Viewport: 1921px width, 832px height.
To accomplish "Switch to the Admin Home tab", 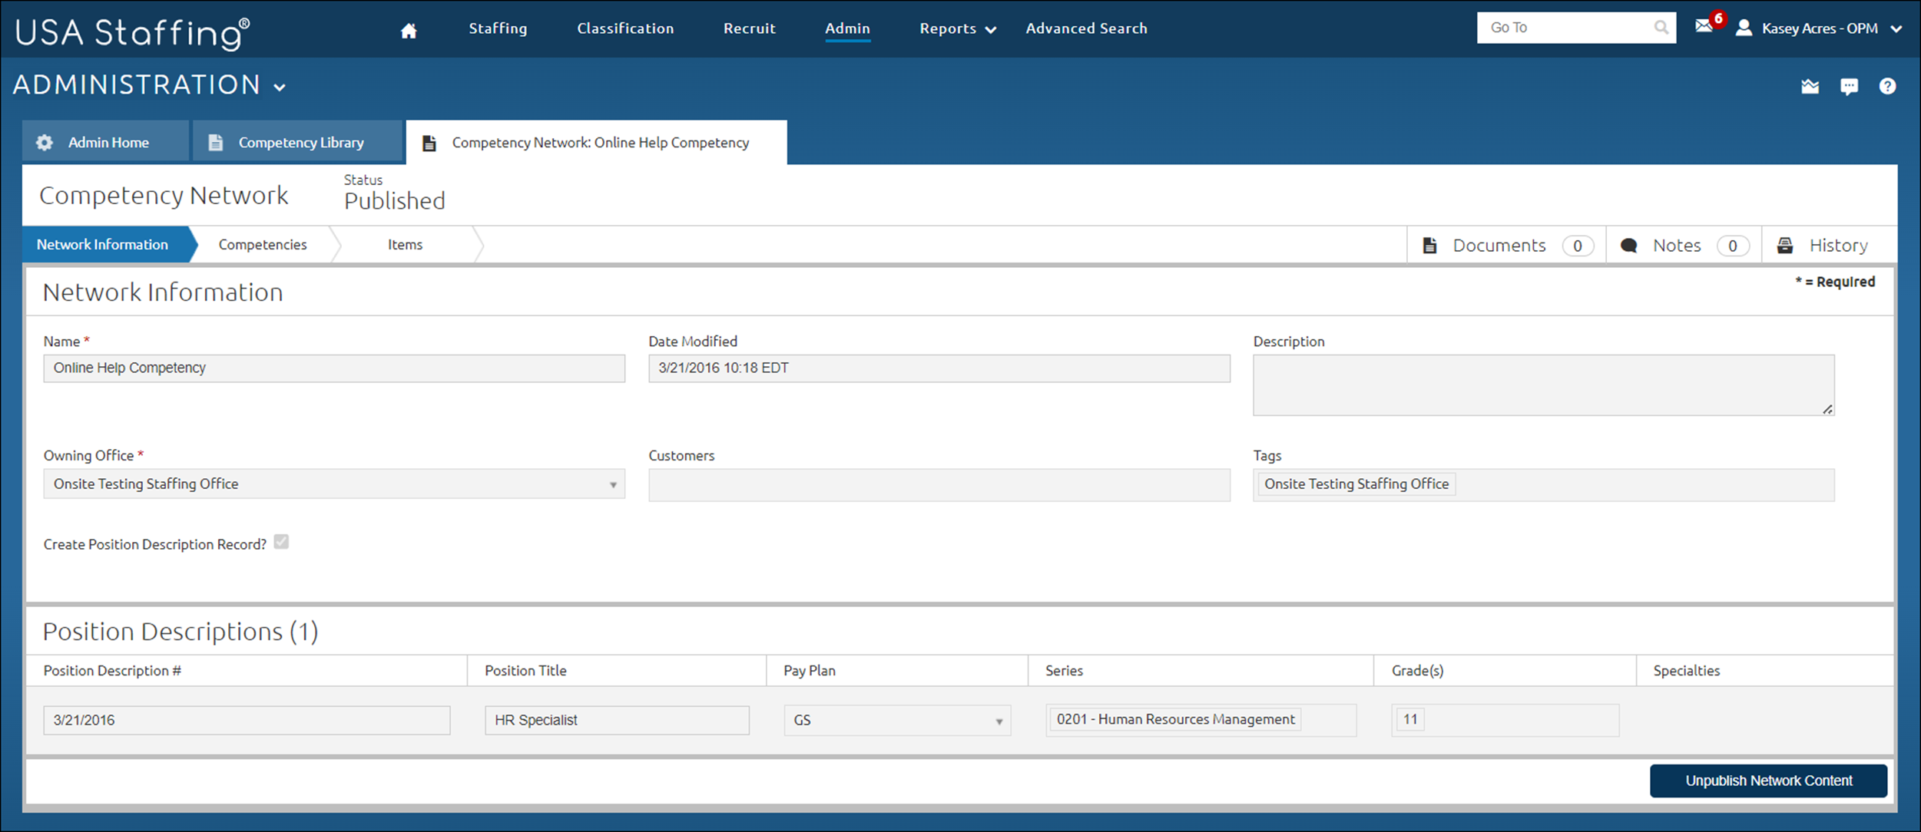I will pos(105,142).
